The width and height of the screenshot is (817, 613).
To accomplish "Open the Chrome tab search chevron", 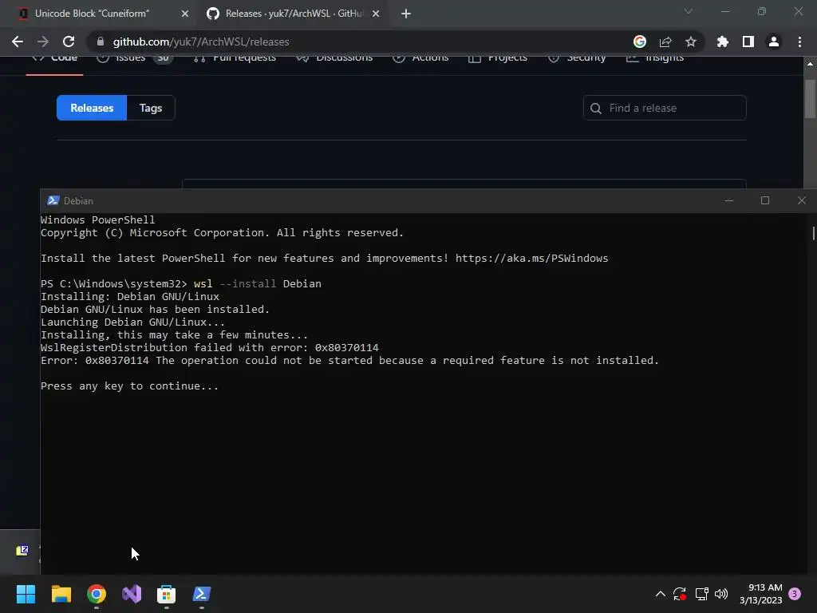I will pos(689,11).
